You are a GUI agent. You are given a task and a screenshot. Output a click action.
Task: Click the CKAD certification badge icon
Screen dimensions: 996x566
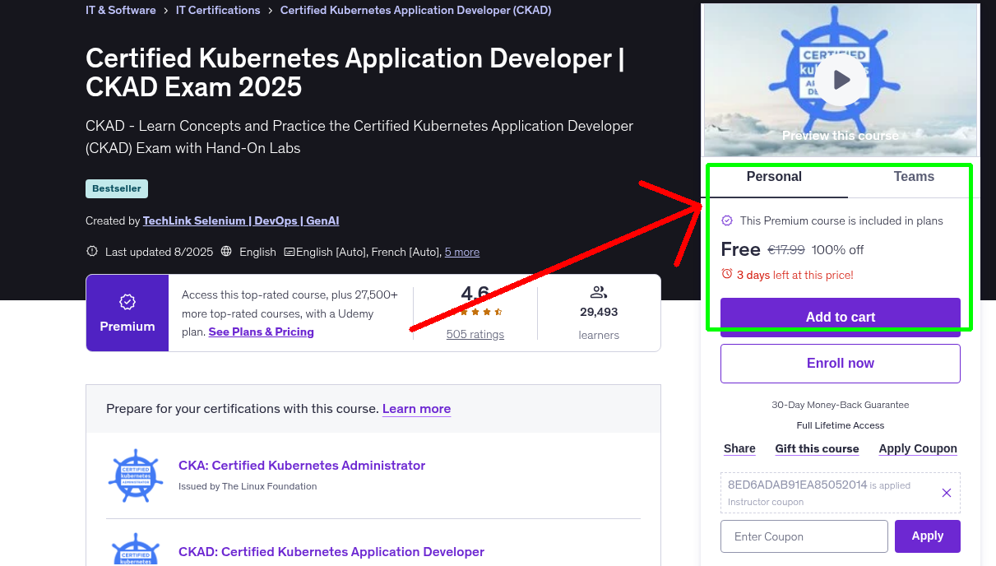136,550
